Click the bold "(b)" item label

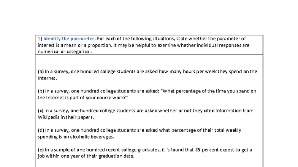[41, 91]
